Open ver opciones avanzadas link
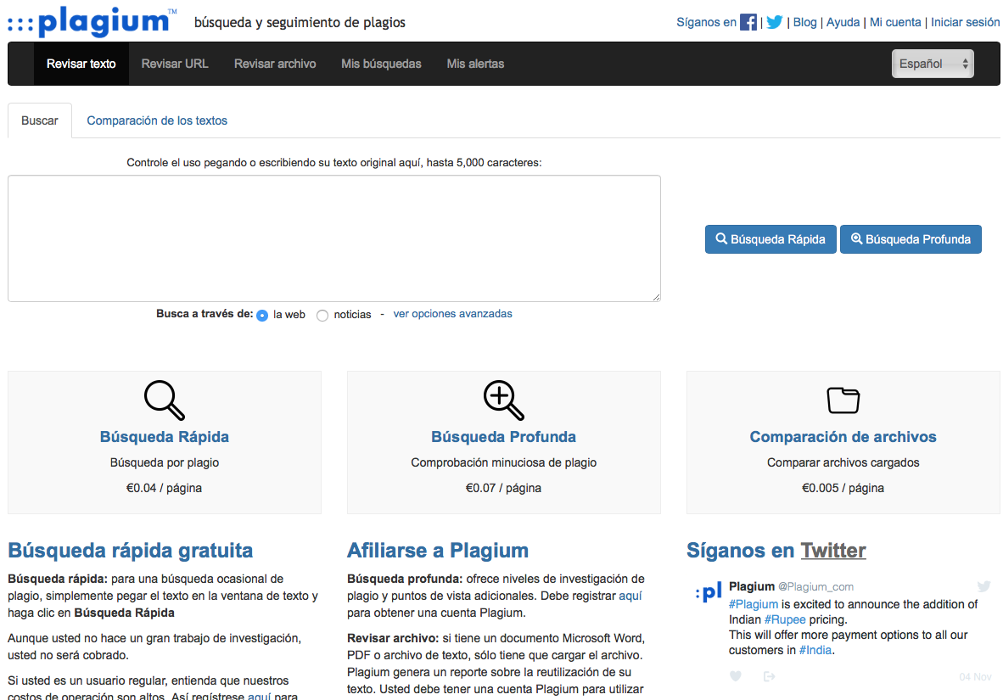 tap(452, 314)
